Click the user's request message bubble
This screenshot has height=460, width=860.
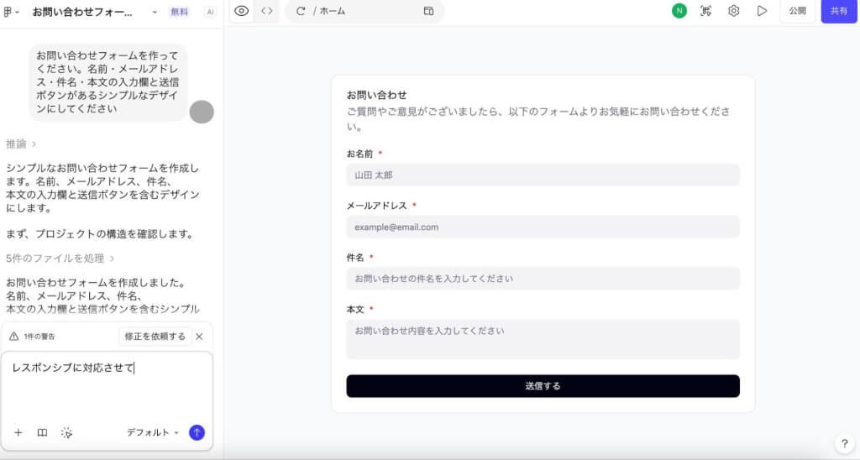click(108, 82)
